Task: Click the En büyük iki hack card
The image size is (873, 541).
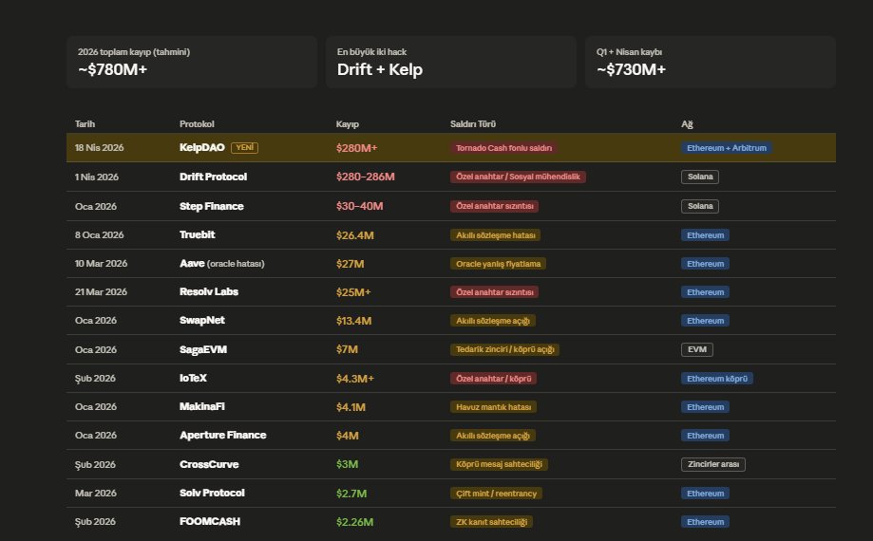Action: [x=450, y=63]
